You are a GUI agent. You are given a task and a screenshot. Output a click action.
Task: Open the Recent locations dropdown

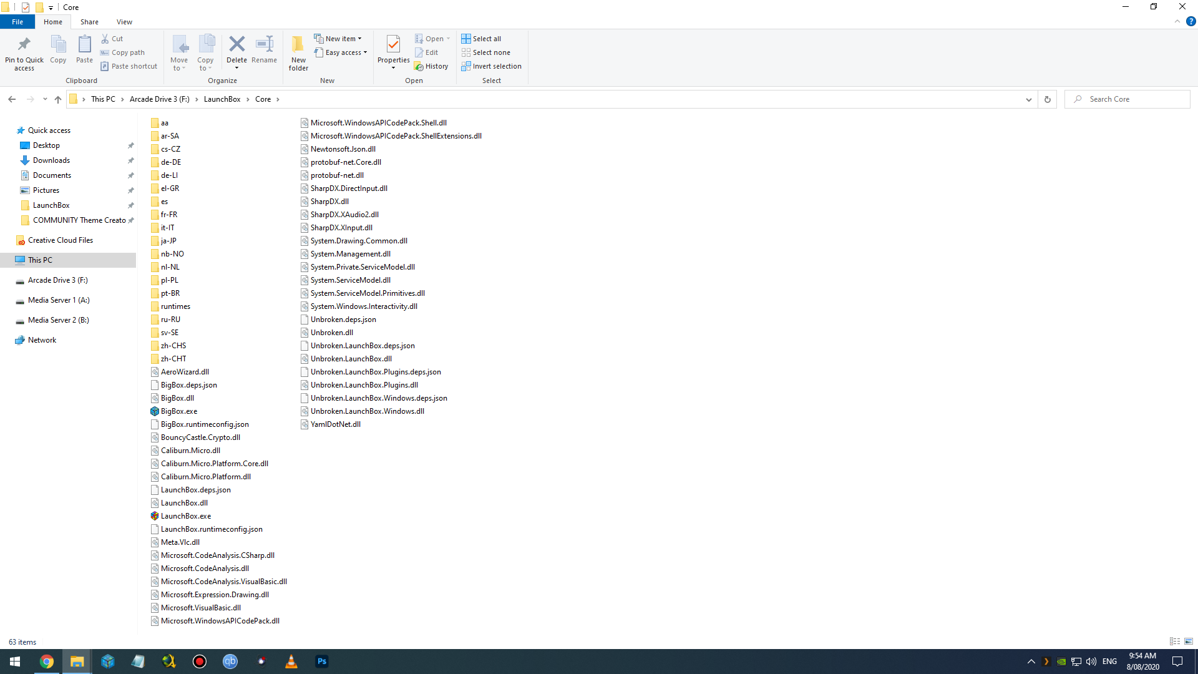point(45,99)
